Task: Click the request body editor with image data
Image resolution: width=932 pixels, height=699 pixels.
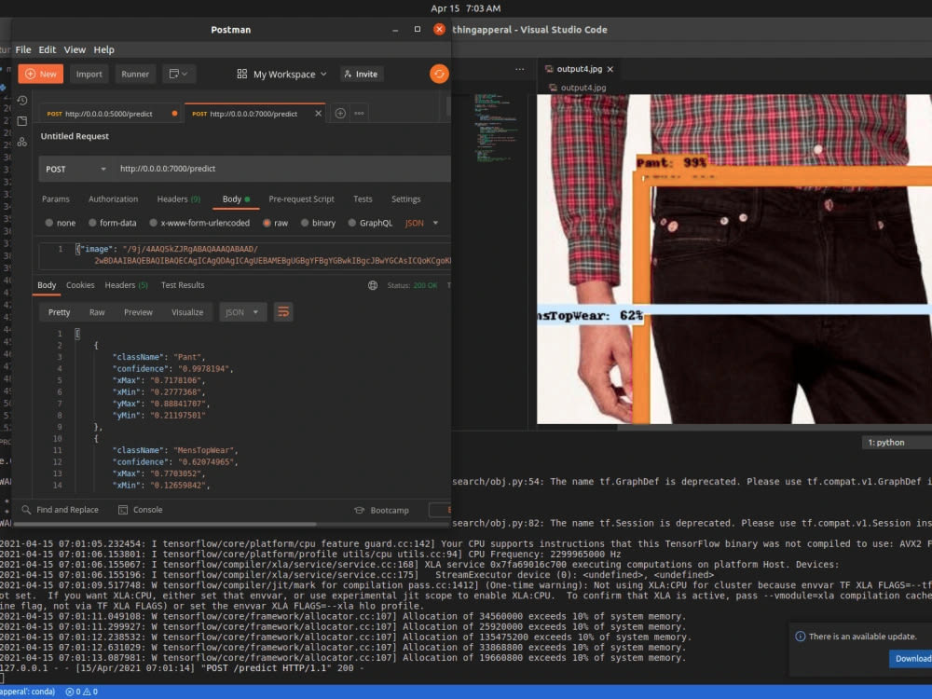Action: [245, 255]
